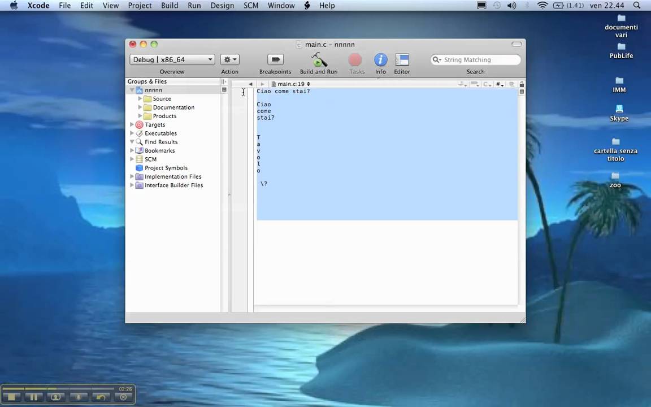Go forward with the editor history right arrow
This screenshot has height=407, width=651.
(262, 84)
